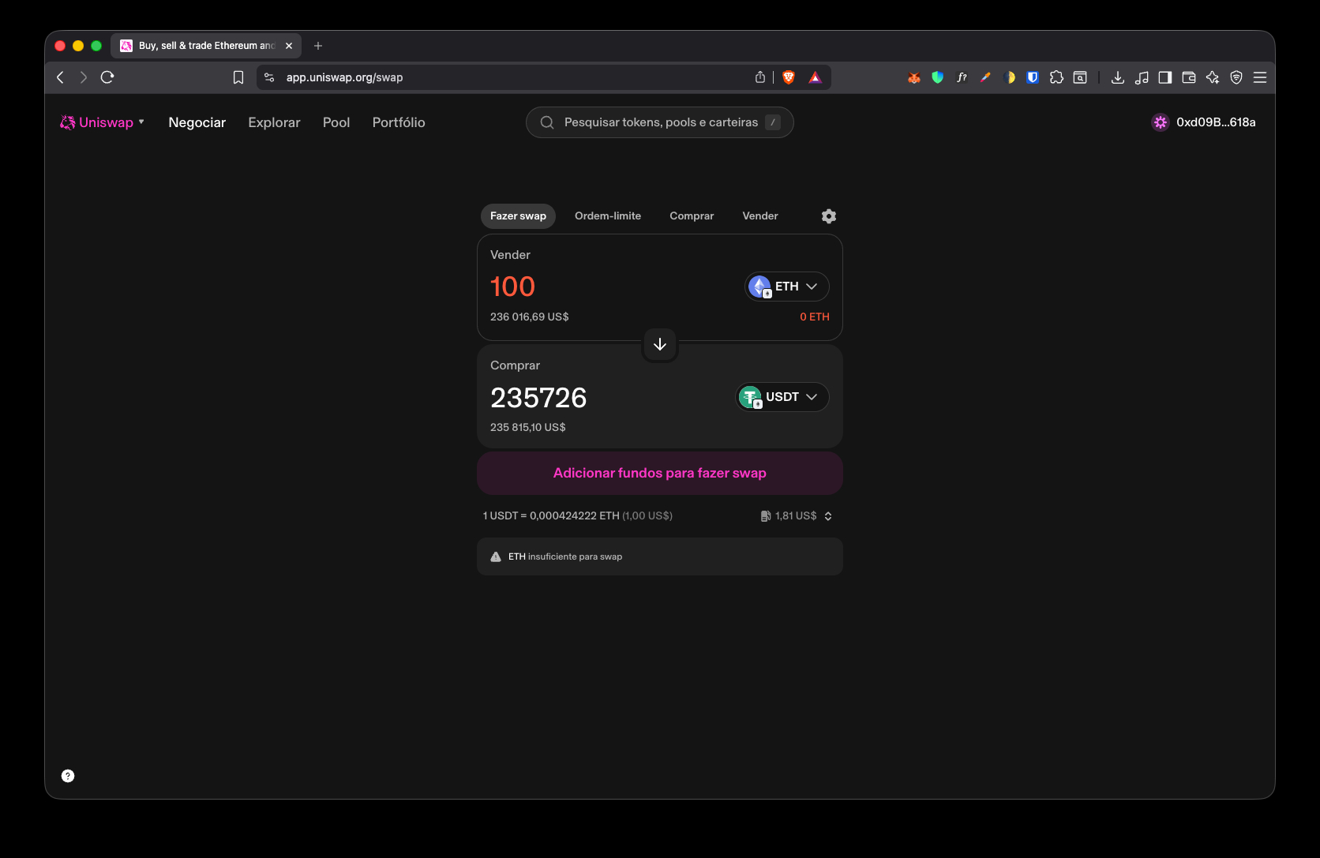
Task: Switch to the Vender tab
Action: (x=760, y=216)
